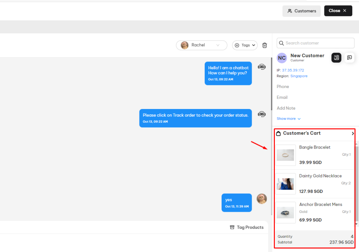Click the 'yes' message bubble
359x252 pixels.
tap(237, 203)
